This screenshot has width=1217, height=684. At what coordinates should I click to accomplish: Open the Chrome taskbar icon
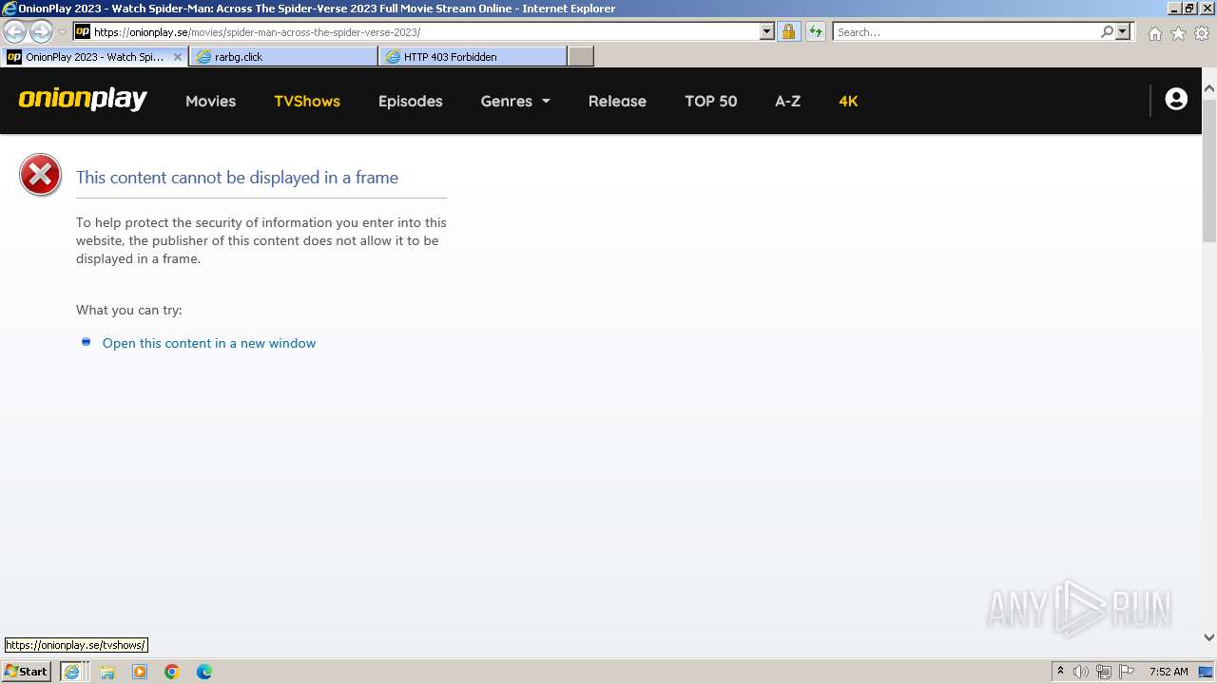[172, 672]
